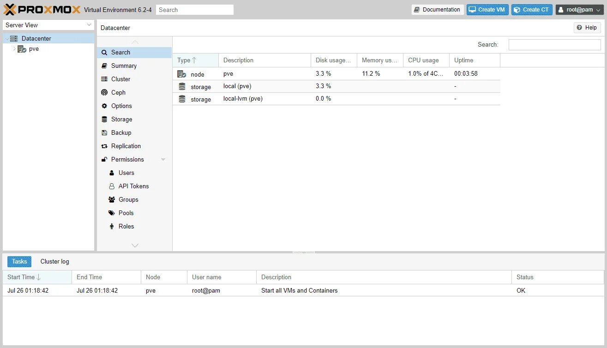Click the Permissions unlock icon

click(104, 160)
